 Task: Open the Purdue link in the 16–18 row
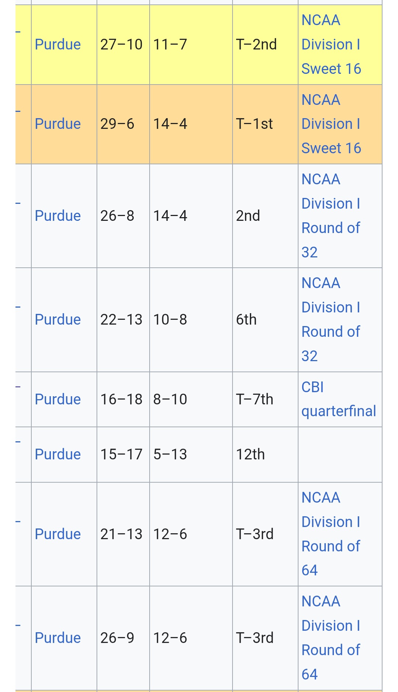click(x=58, y=400)
